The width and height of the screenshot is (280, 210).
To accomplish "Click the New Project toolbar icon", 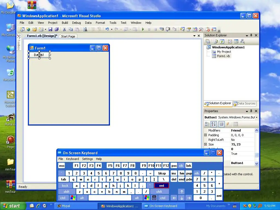I will [22, 29].
